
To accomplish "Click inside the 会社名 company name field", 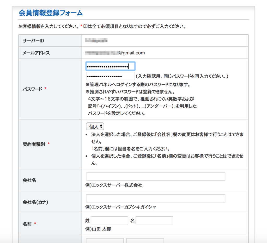I will [155, 176].
